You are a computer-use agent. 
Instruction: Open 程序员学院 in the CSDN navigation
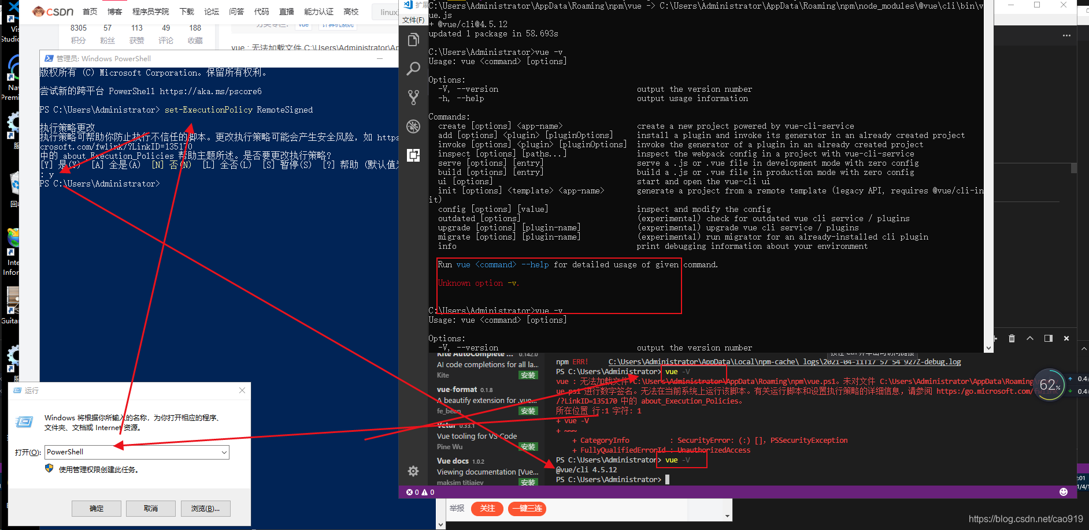[151, 12]
